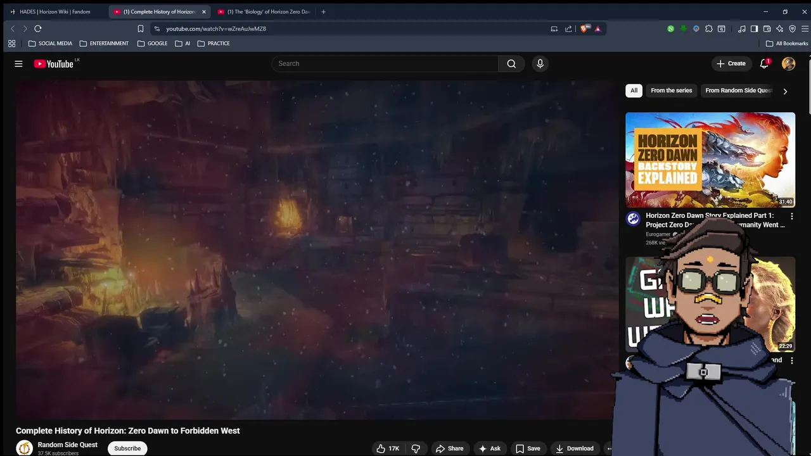811x456 pixels.
Task: Close the Complete History of Horizon tab
Action: [204, 11]
